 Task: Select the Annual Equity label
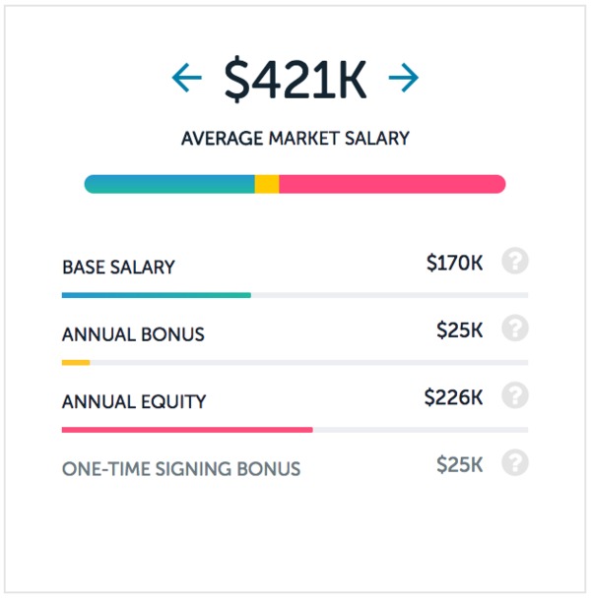click(x=134, y=401)
